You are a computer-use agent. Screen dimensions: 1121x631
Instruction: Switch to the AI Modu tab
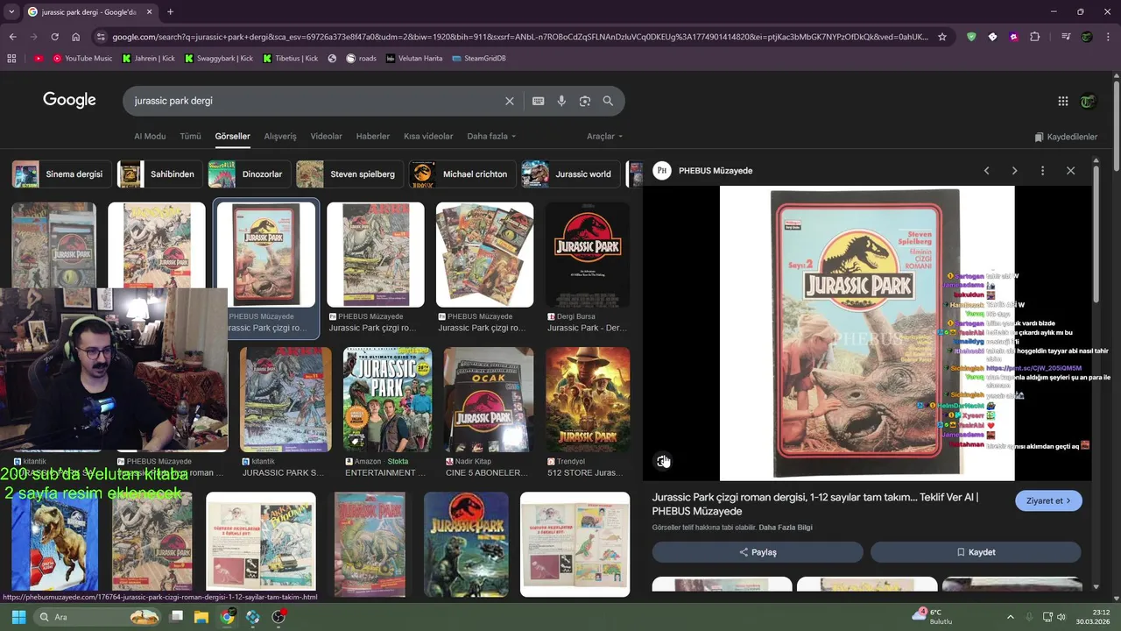[x=150, y=137]
